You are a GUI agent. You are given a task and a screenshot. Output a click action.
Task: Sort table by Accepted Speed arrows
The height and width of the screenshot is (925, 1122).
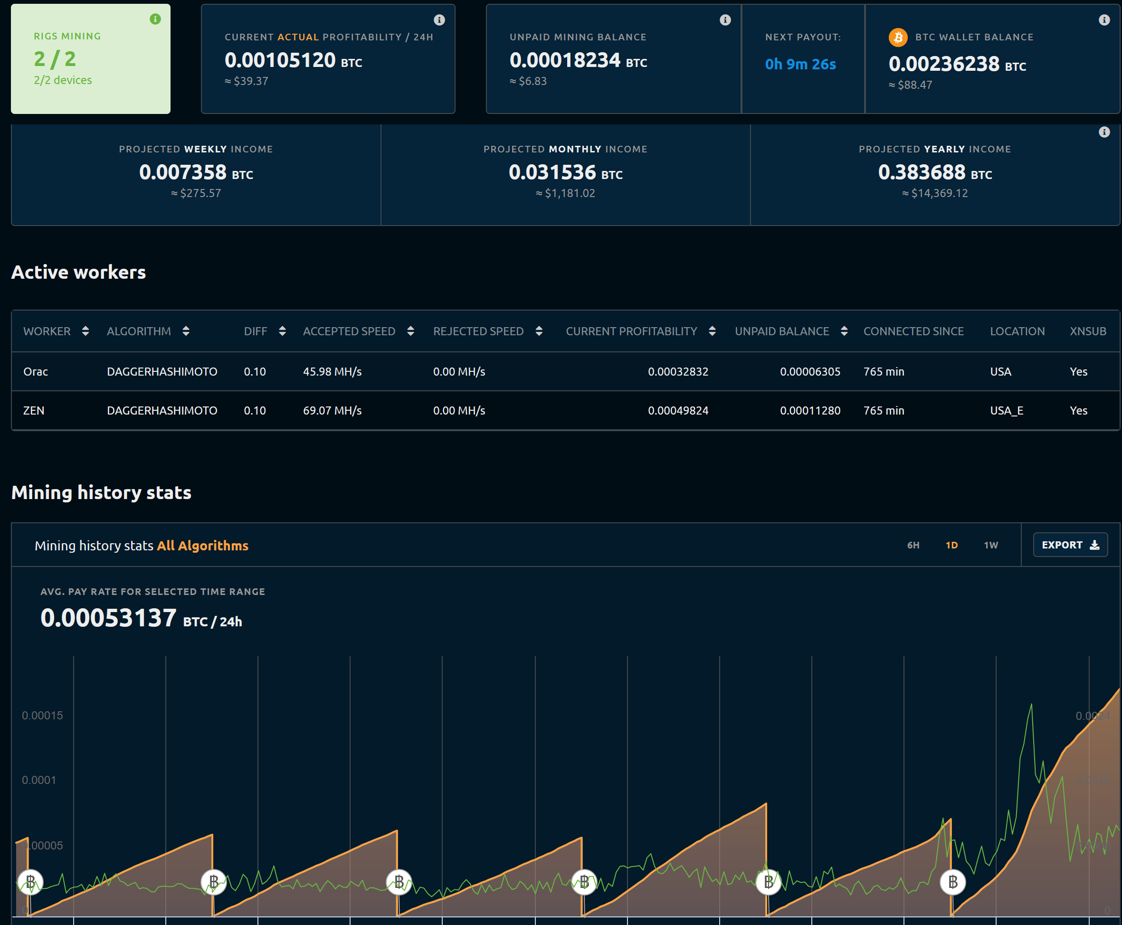click(x=410, y=331)
